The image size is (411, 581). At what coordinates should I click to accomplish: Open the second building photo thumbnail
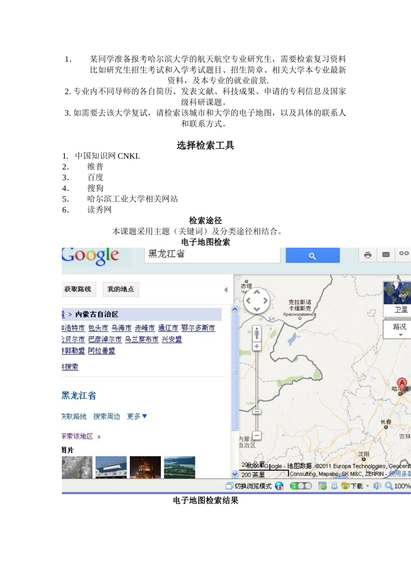tap(111, 467)
